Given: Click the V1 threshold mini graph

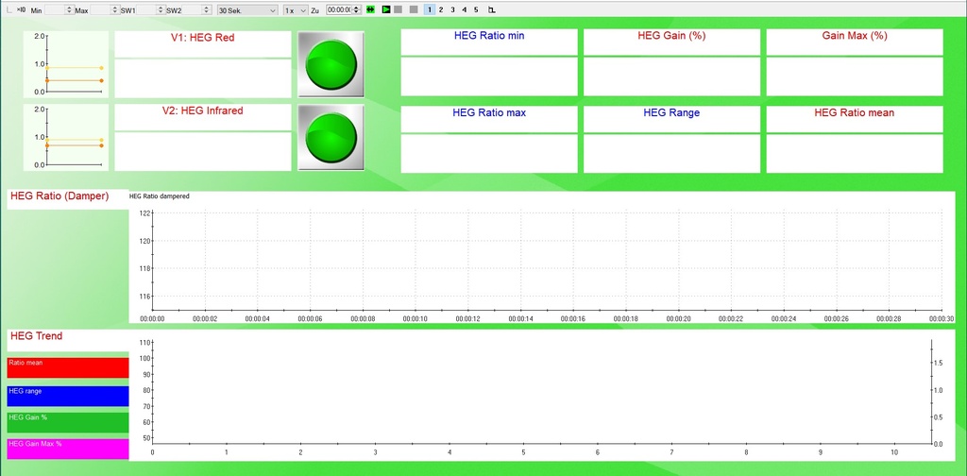Looking at the screenshot, I should (67, 64).
